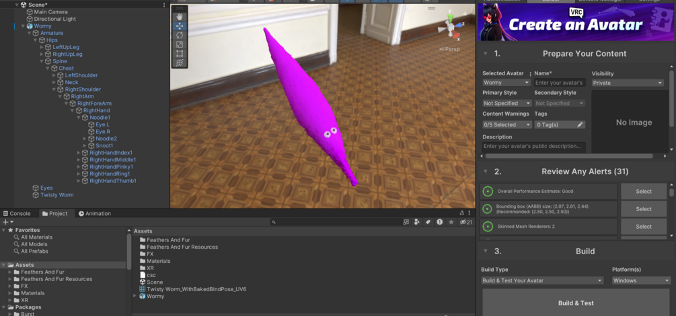Open the Selected Avatar Wormy dropdown
This screenshot has width=676, height=316.
point(506,82)
